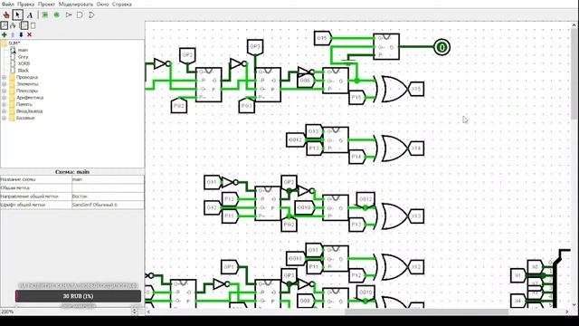Select the X13 tunnel label
579x326 pixels.
[417, 216]
